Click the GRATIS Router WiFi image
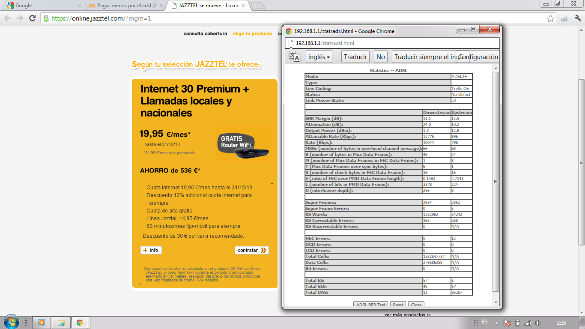The width and height of the screenshot is (585, 329). 243,144
